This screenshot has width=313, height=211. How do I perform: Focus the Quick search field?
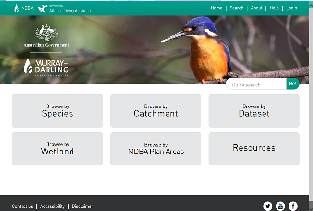pos(257,85)
